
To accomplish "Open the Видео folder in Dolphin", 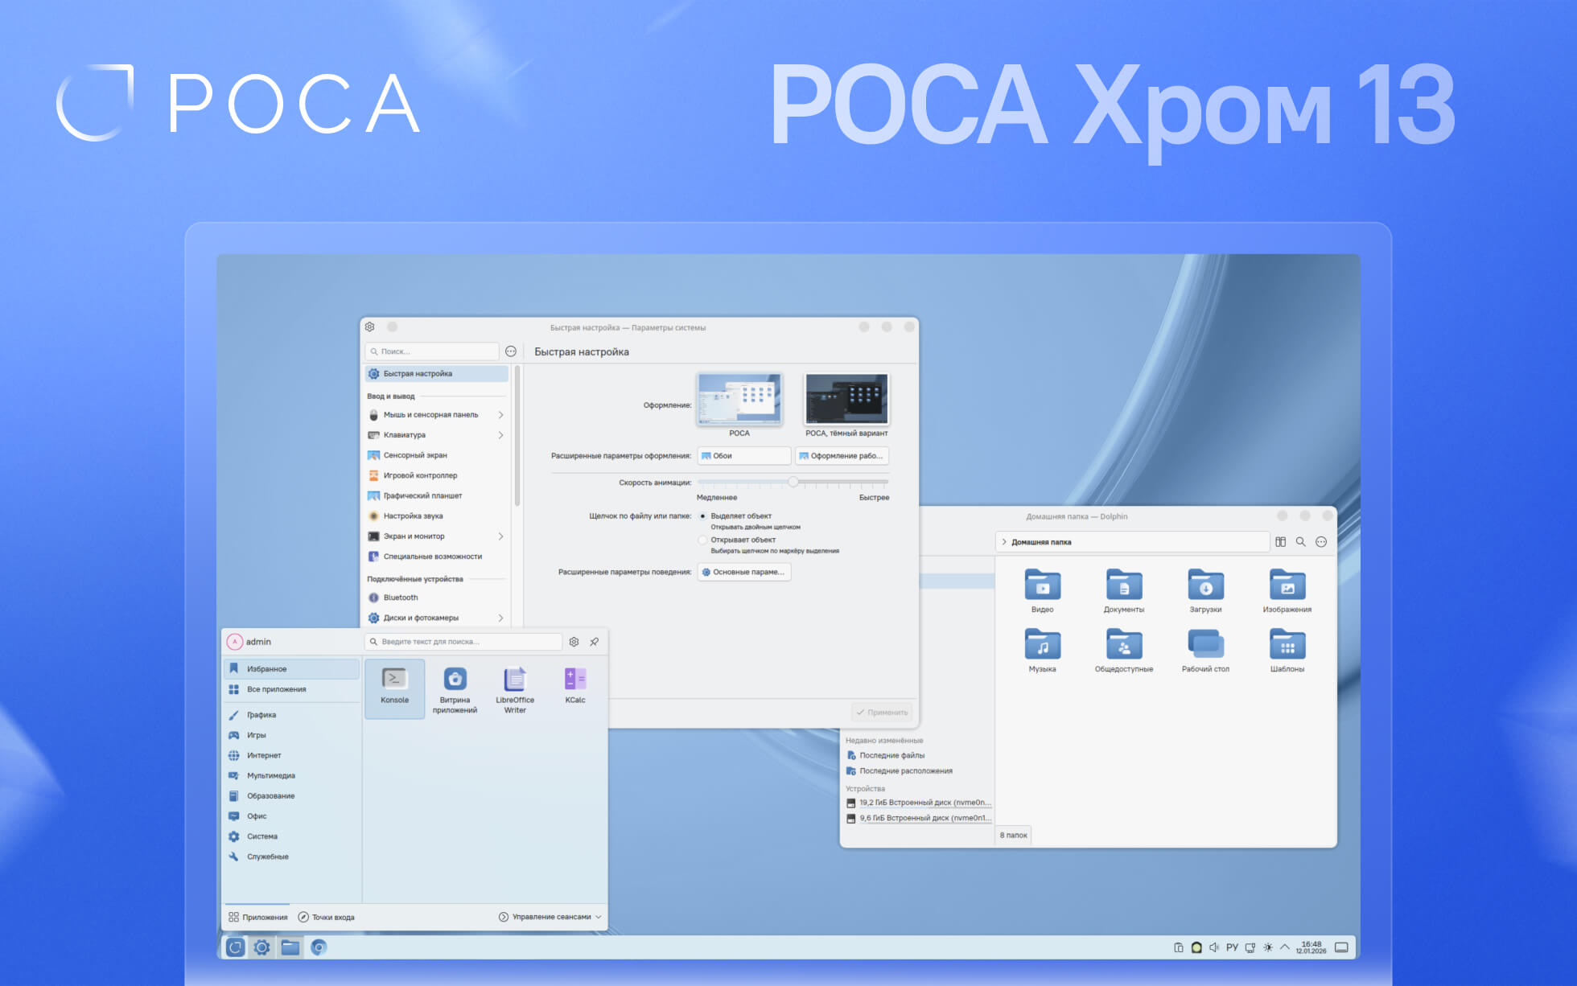I will click(1042, 591).
